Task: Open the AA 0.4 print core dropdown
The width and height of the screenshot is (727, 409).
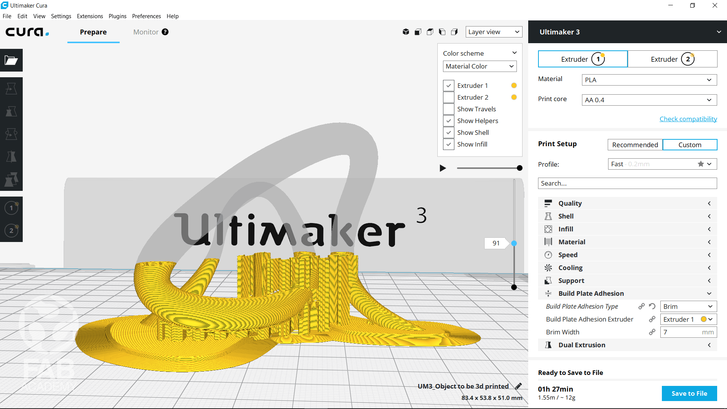Action: (x=649, y=100)
